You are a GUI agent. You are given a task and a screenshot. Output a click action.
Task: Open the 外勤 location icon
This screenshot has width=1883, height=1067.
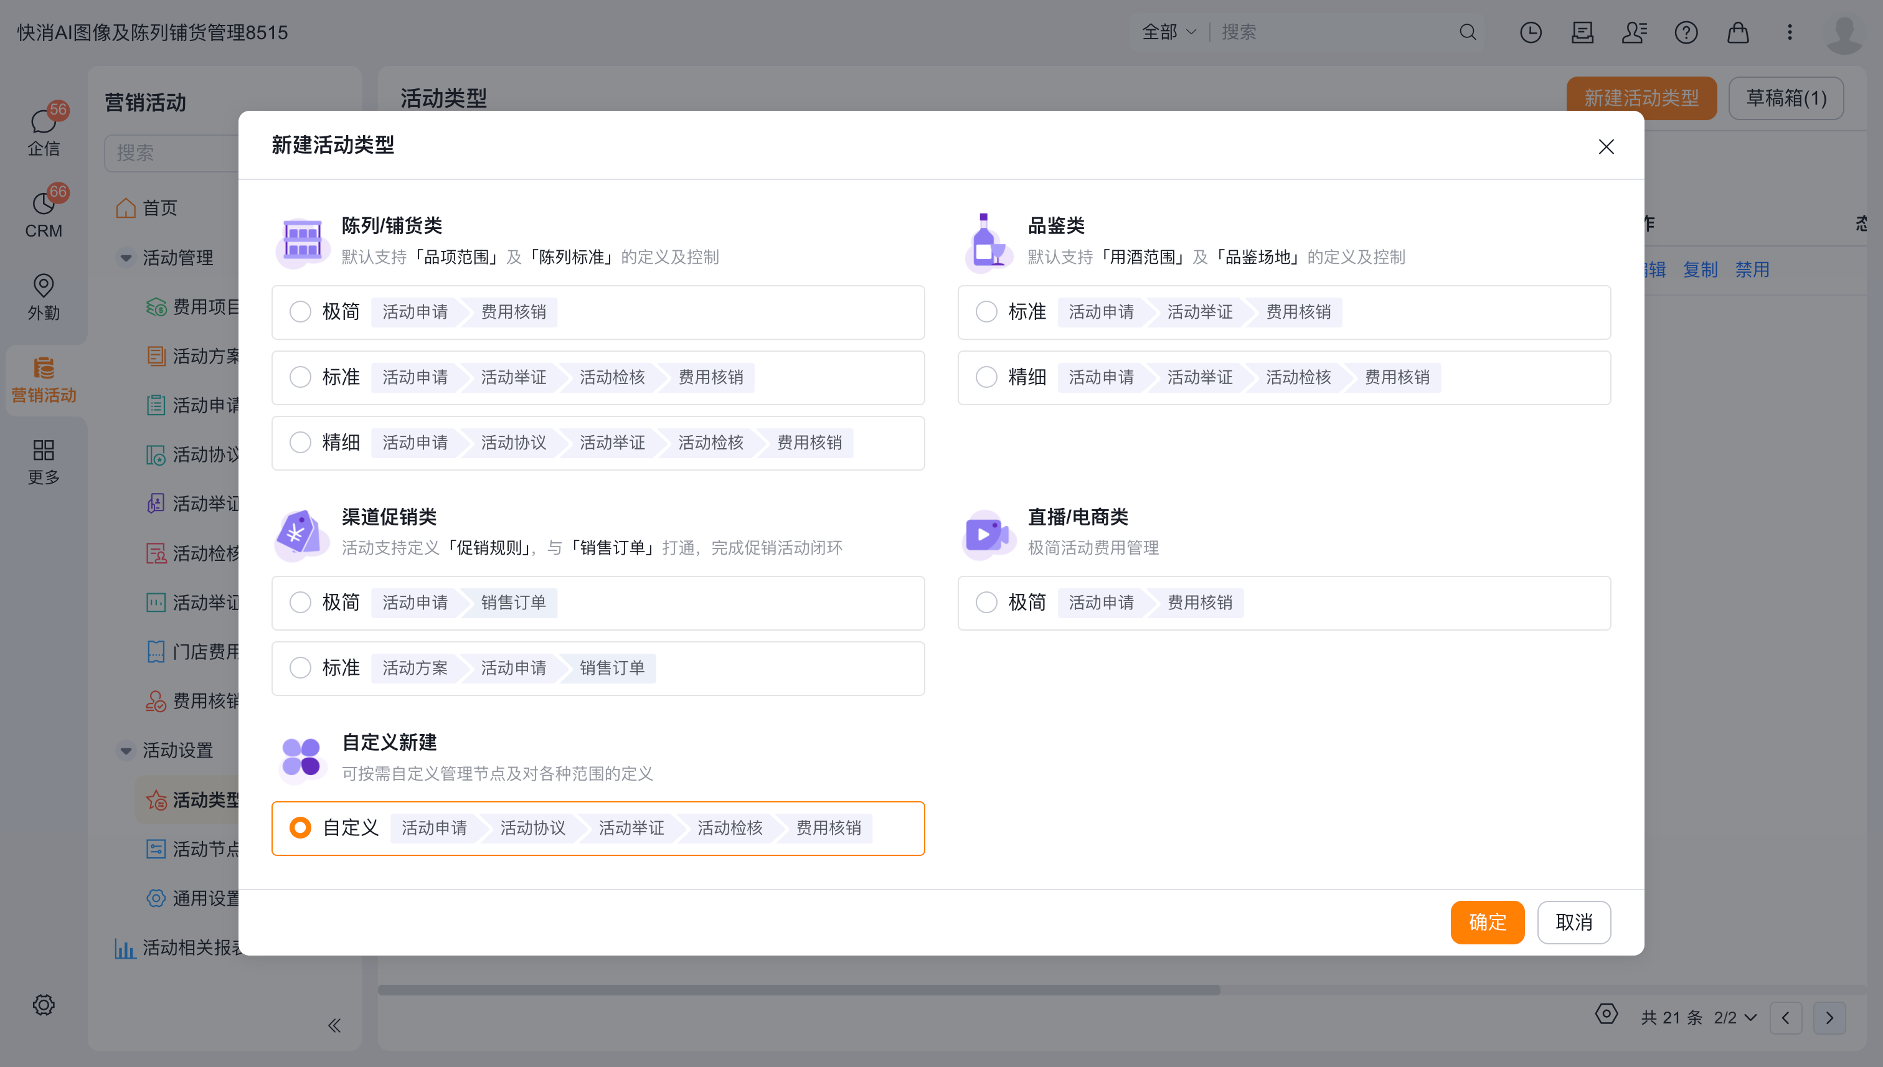[x=44, y=296]
